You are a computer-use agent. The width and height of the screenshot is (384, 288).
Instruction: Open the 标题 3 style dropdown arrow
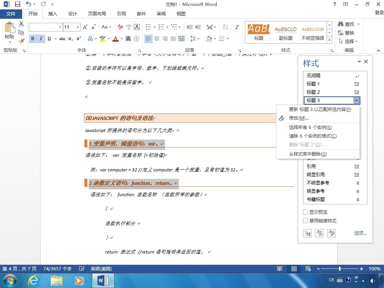click(x=356, y=100)
